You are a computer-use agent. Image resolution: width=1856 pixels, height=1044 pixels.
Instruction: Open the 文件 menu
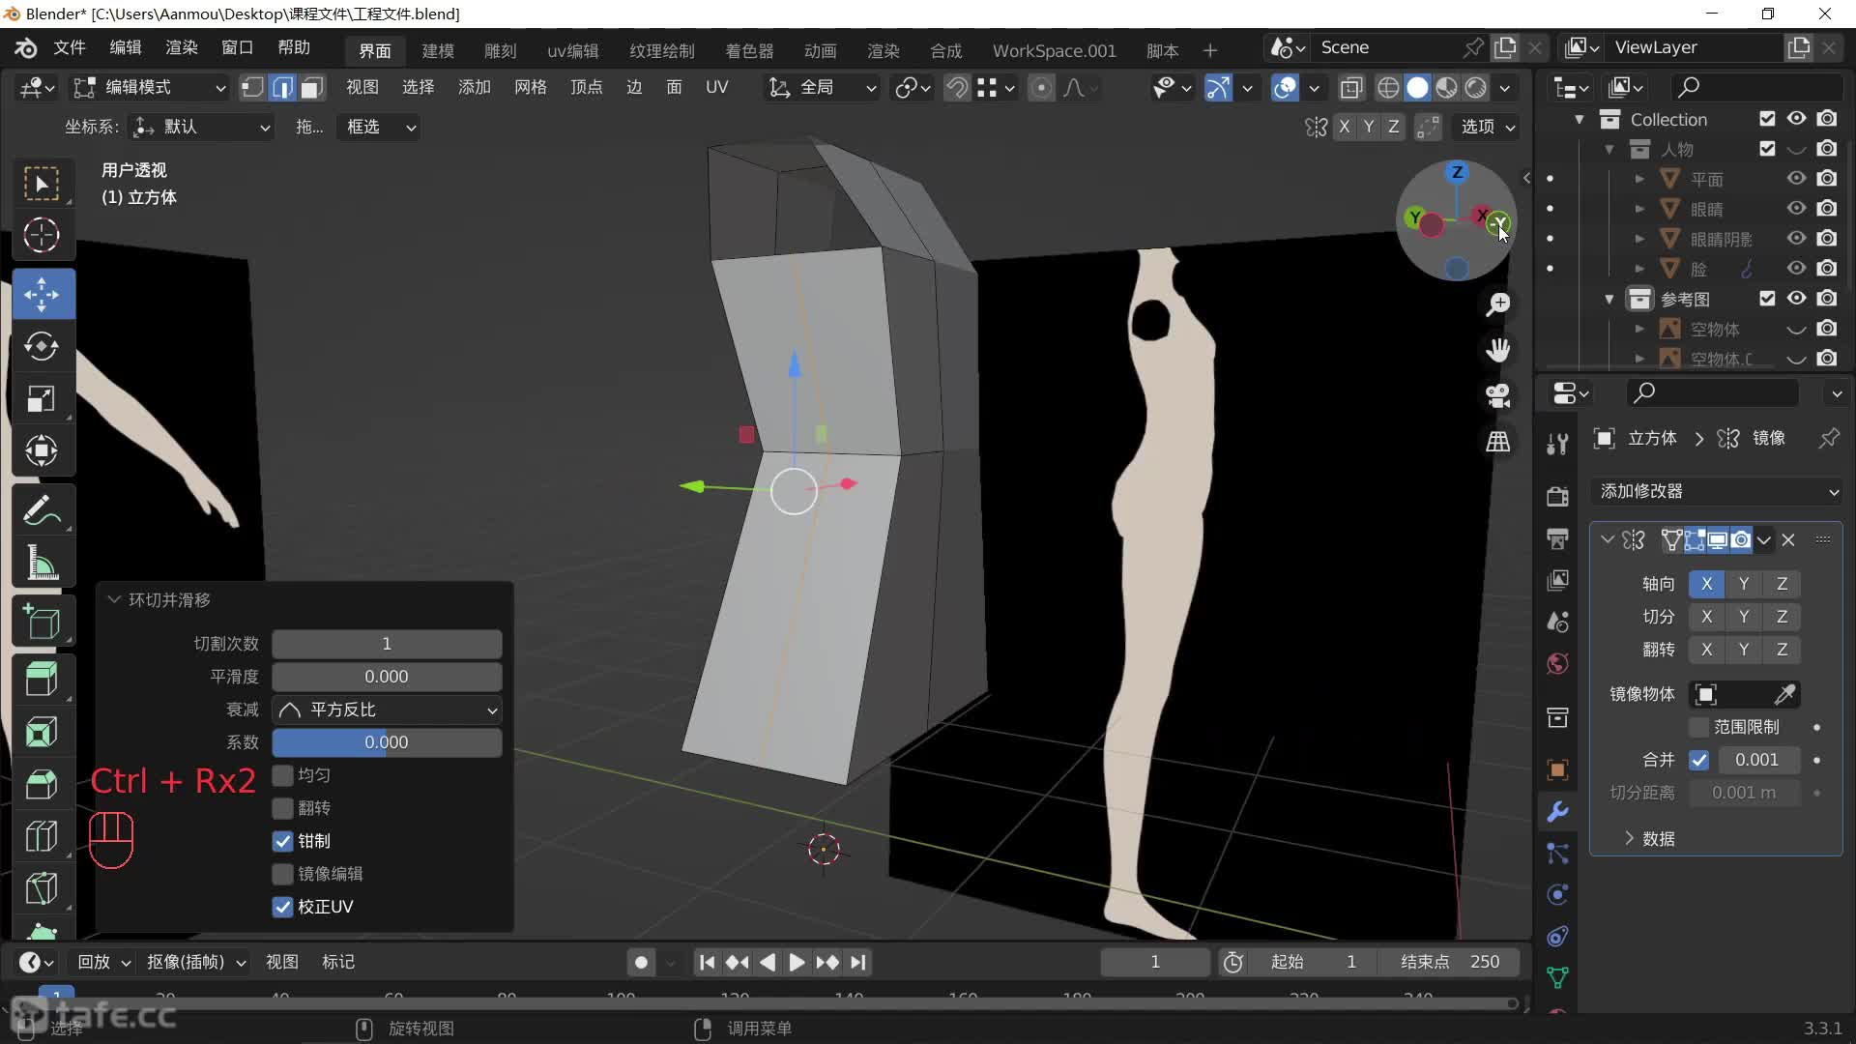click(x=70, y=48)
